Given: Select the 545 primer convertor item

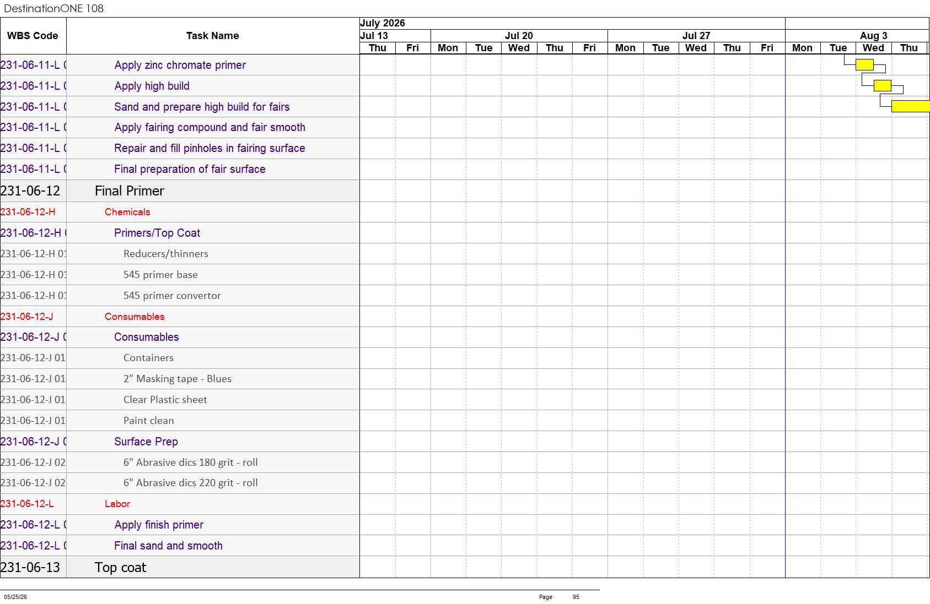Looking at the screenshot, I should (x=172, y=296).
